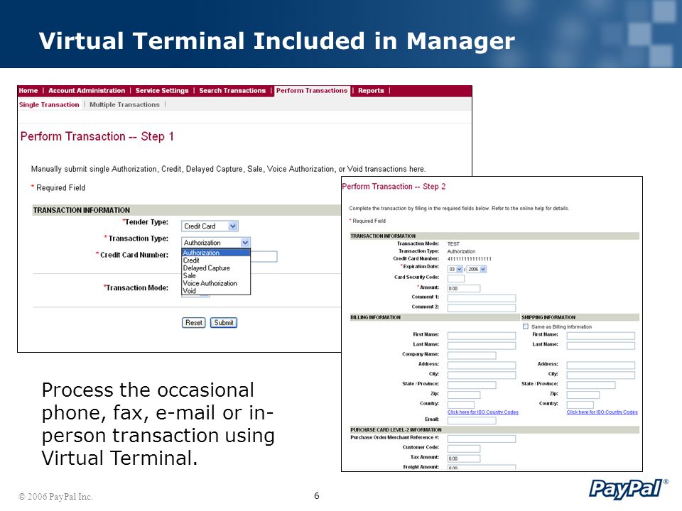The width and height of the screenshot is (682, 511).
Task: Open billing ISO Country Codes link
Action: 483,412
